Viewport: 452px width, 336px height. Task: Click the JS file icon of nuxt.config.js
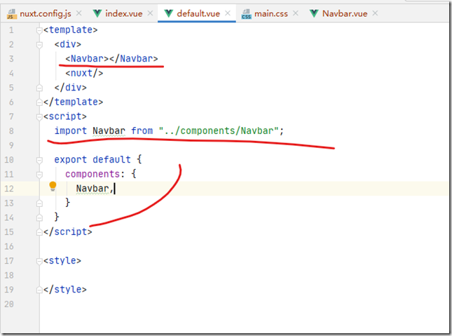[11, 14]
